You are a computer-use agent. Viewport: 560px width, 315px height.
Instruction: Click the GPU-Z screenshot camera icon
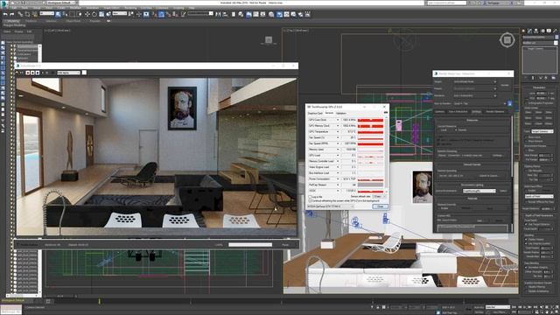[385, 113]
